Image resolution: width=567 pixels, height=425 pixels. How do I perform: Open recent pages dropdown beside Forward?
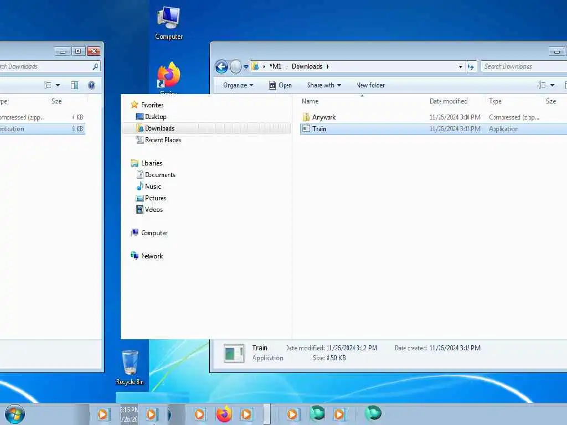pyautogui.click(x=246, y=66)
